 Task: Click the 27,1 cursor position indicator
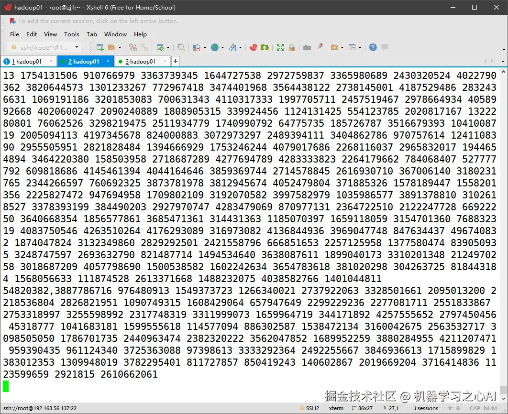(391, 408)
